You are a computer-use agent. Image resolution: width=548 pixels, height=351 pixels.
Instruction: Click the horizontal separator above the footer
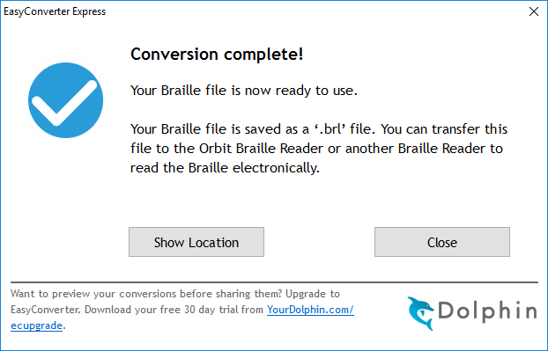(x=274, y=282)
